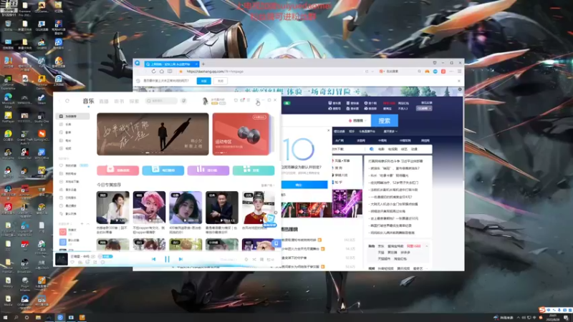The width and height of the screenshot is (573, 322).
Task: Open the brown featured album banner
Action: click(153, 134)
